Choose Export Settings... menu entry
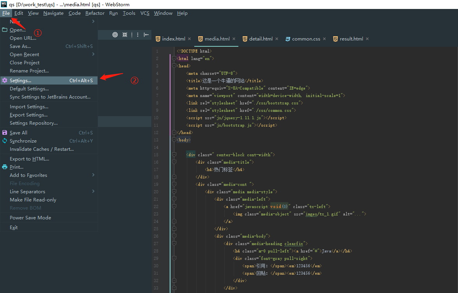 click(x=49, y=115)
